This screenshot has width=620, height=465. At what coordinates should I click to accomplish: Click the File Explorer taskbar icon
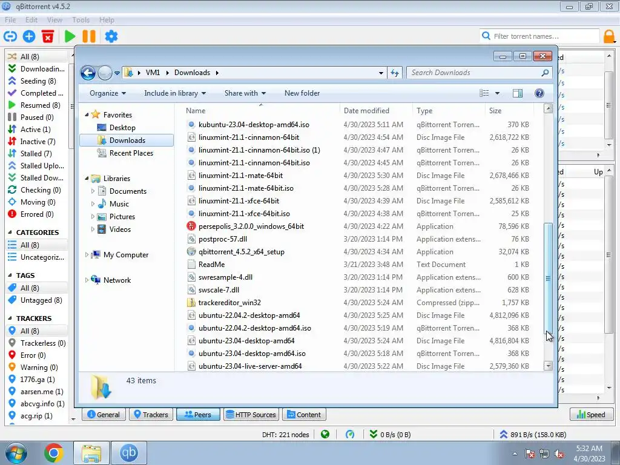(91, 453)
